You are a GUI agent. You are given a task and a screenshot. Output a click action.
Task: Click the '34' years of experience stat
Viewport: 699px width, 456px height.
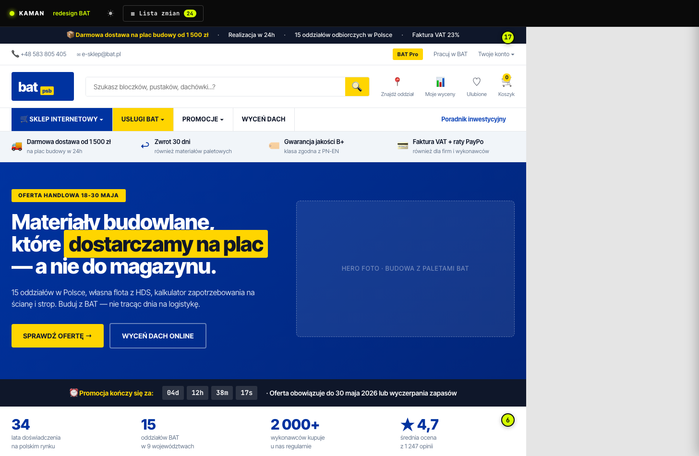[21, 425]
